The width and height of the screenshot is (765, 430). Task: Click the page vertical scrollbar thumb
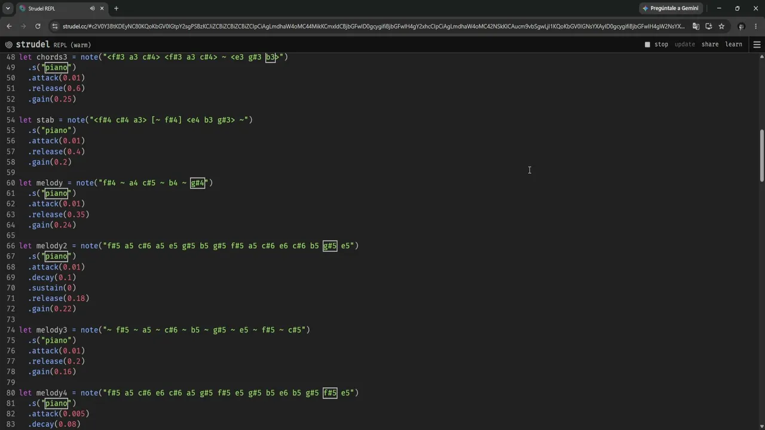762,155
